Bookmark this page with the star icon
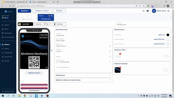The width and height of the screenshot is (174, 98). coord(144,6)
